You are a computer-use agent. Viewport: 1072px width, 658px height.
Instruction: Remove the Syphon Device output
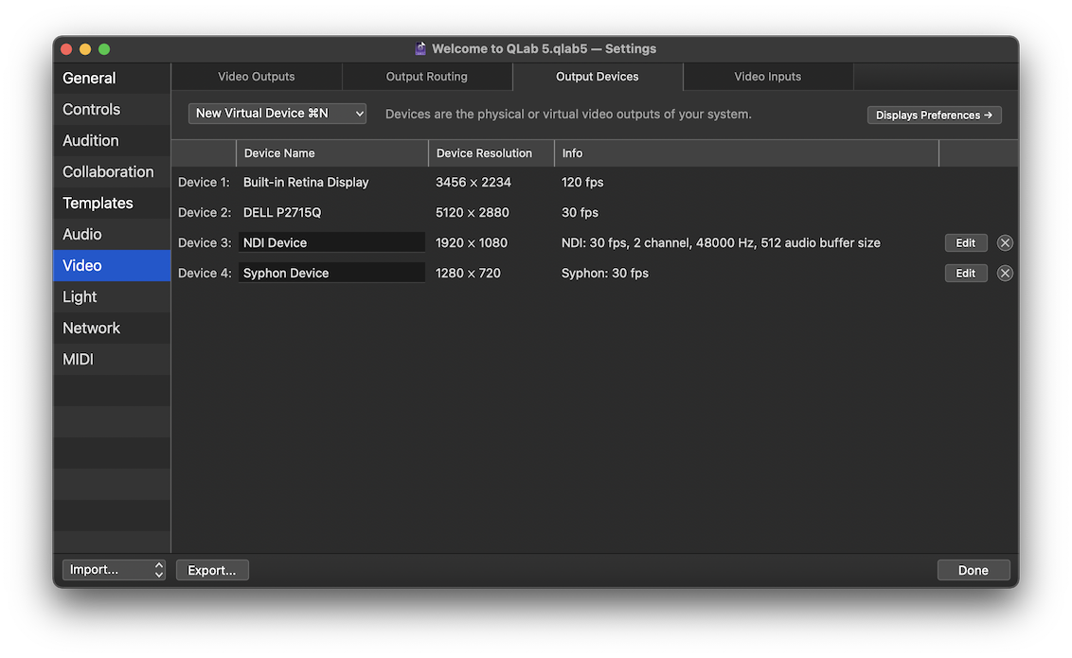point(1005,273)
